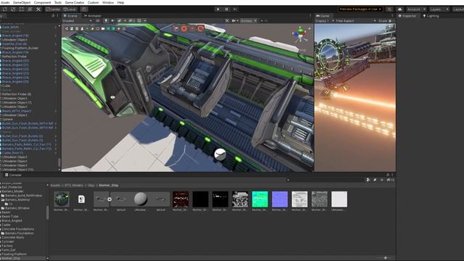Select the Inspector tab

pyautogui.click(x=407, y=16)
